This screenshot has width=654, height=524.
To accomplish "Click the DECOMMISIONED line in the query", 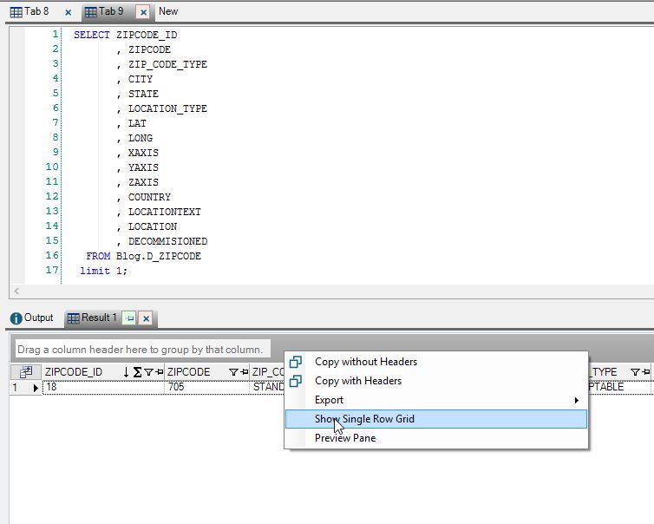I will pyautogui.click(x=167, y=241).
